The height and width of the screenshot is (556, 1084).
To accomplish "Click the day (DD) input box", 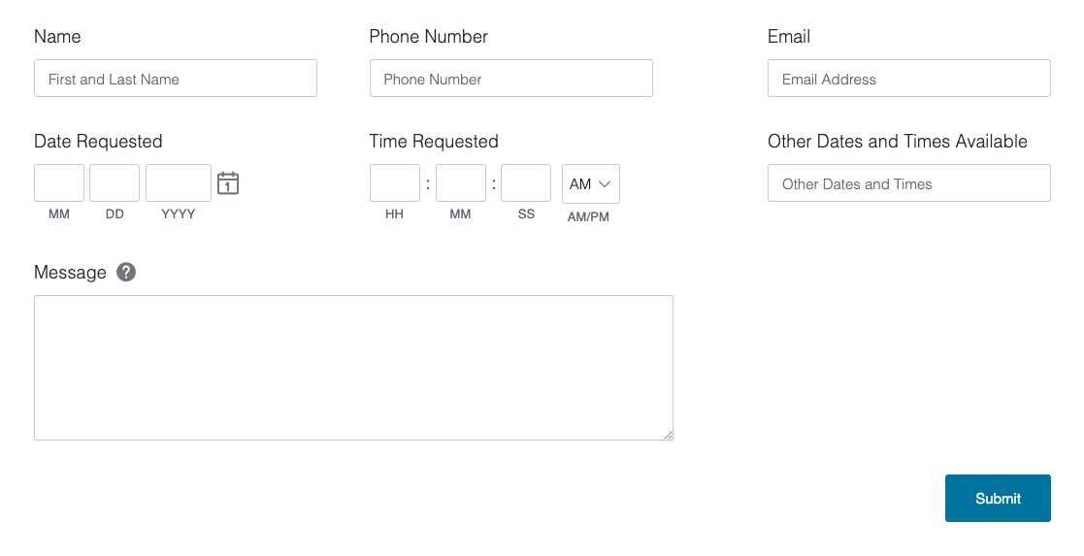I will 115,183.
